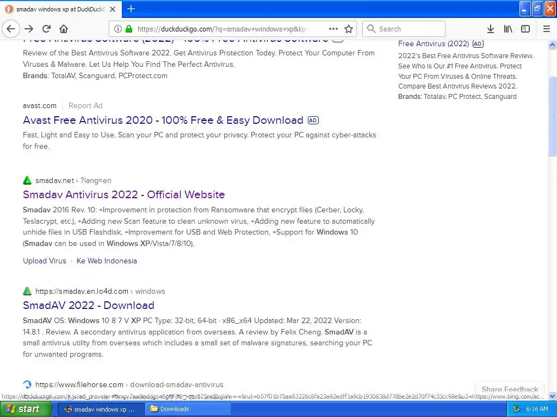This screenshot has width=557, height=417.
Task: Click the vertical scrollbar thumb
Action: pyautogui.click(x=552, y=116)
